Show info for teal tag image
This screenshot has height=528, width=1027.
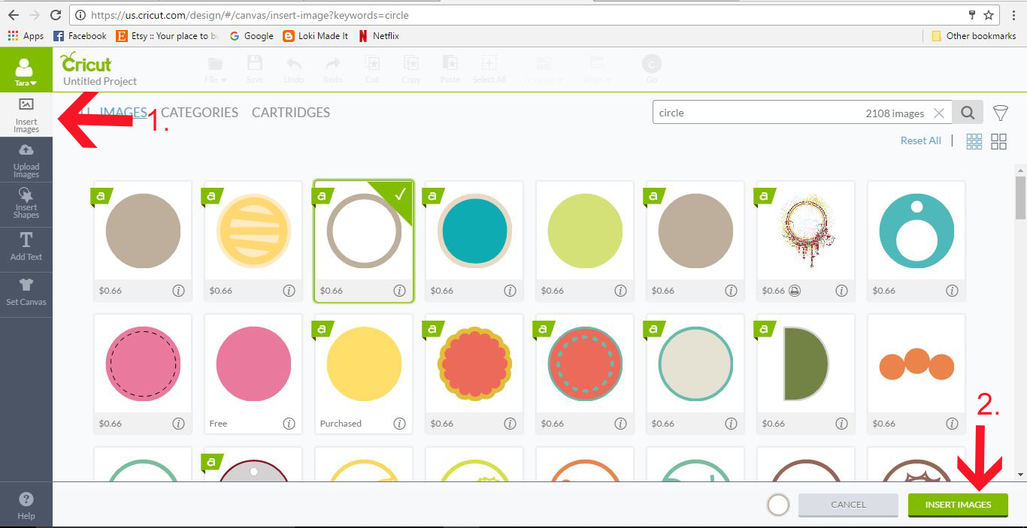[952, 291]
